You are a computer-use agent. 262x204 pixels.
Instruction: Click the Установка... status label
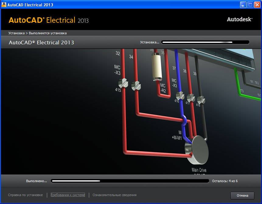[149, 42]
